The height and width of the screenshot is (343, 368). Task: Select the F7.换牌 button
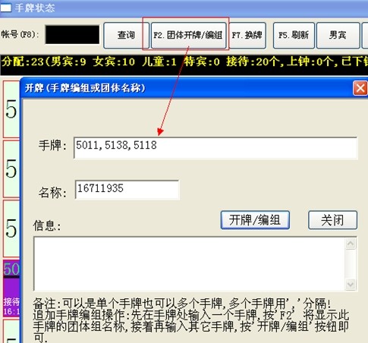pos(247,35)
